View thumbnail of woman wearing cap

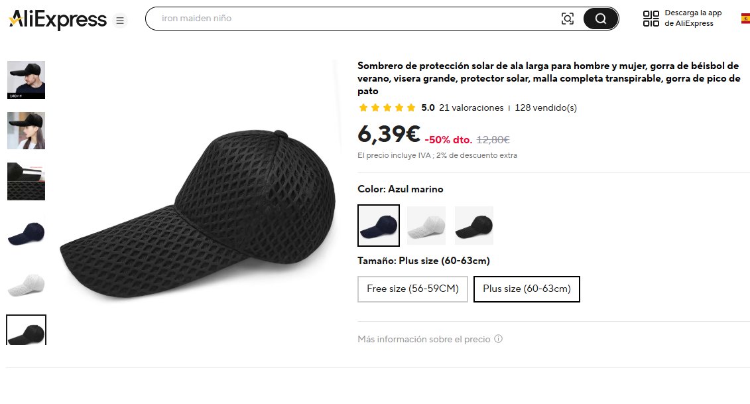(26, 130)
